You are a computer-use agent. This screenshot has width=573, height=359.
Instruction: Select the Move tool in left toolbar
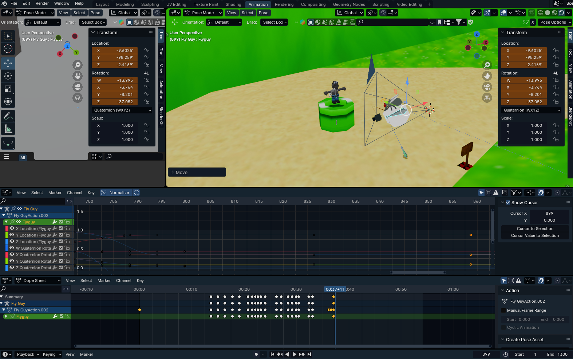point(8,63)
